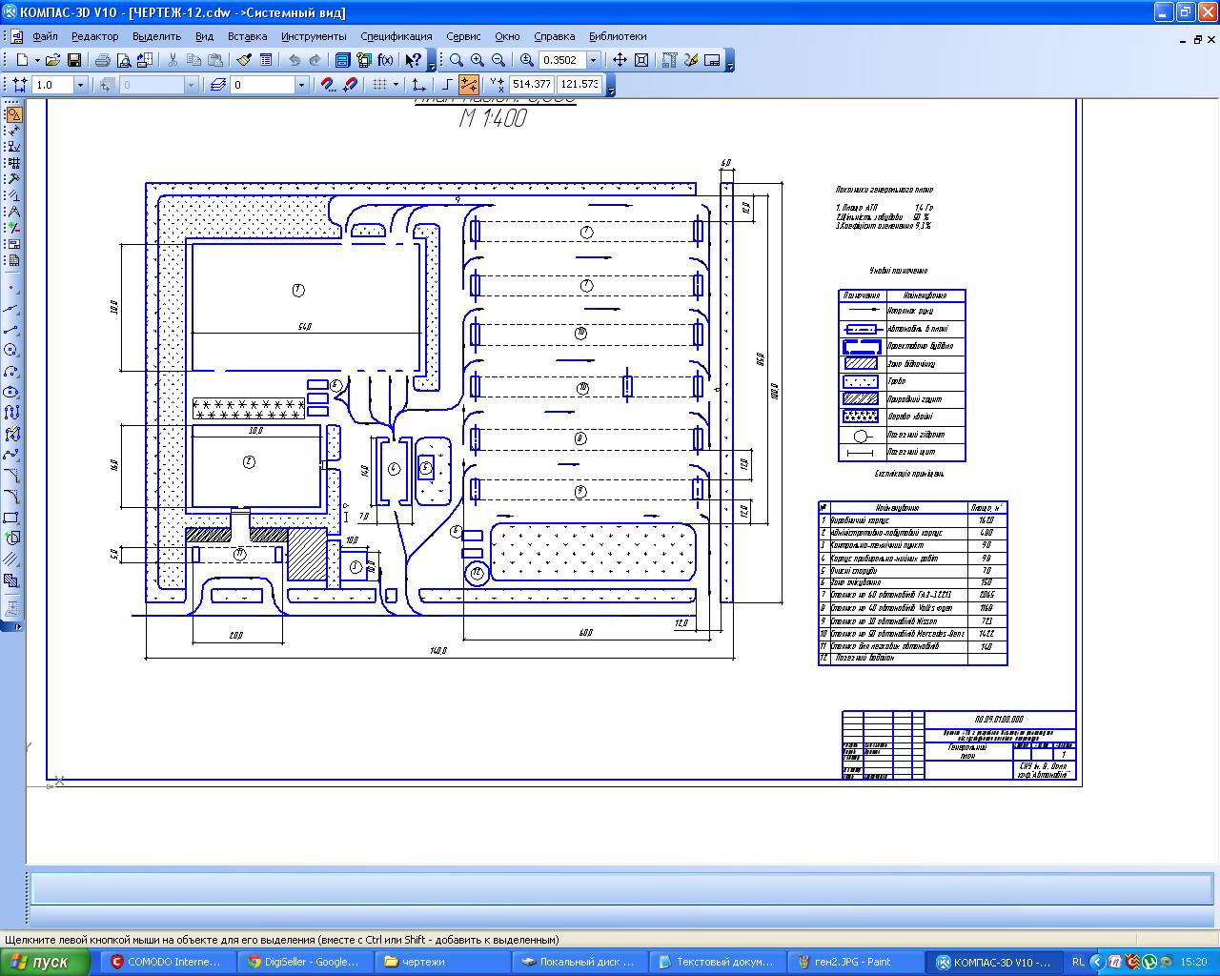The width and height of the screenshot is (1220, 976).
Task: Click the Zoom in magnifier icon
Action: [x=478, y=60]
